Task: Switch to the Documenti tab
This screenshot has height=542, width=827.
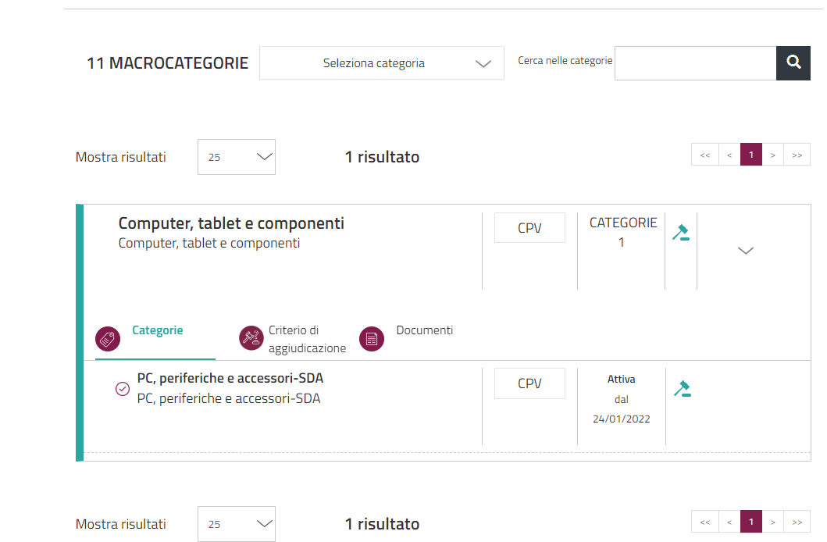Action: click(x=424, y=330)
